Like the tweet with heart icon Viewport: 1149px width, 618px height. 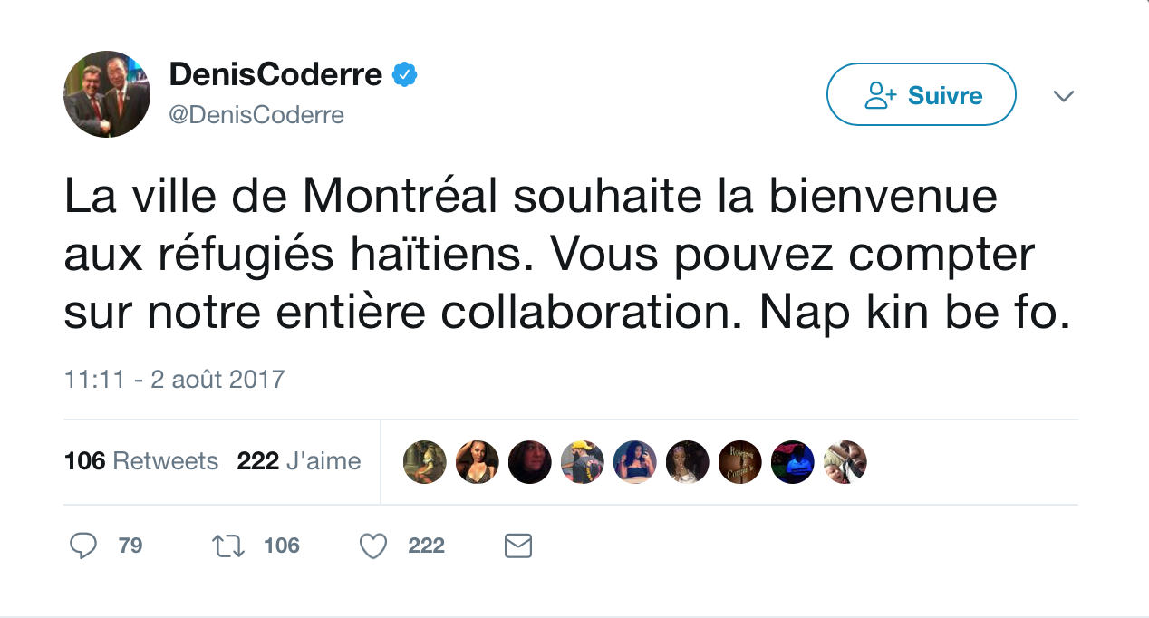pyautogui.click(x=373, y=546)
